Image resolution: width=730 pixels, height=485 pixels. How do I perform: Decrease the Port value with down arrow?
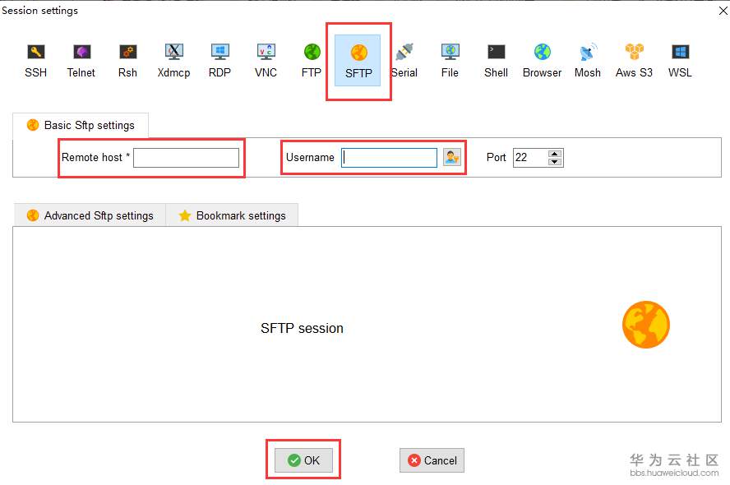click(554, 162)
